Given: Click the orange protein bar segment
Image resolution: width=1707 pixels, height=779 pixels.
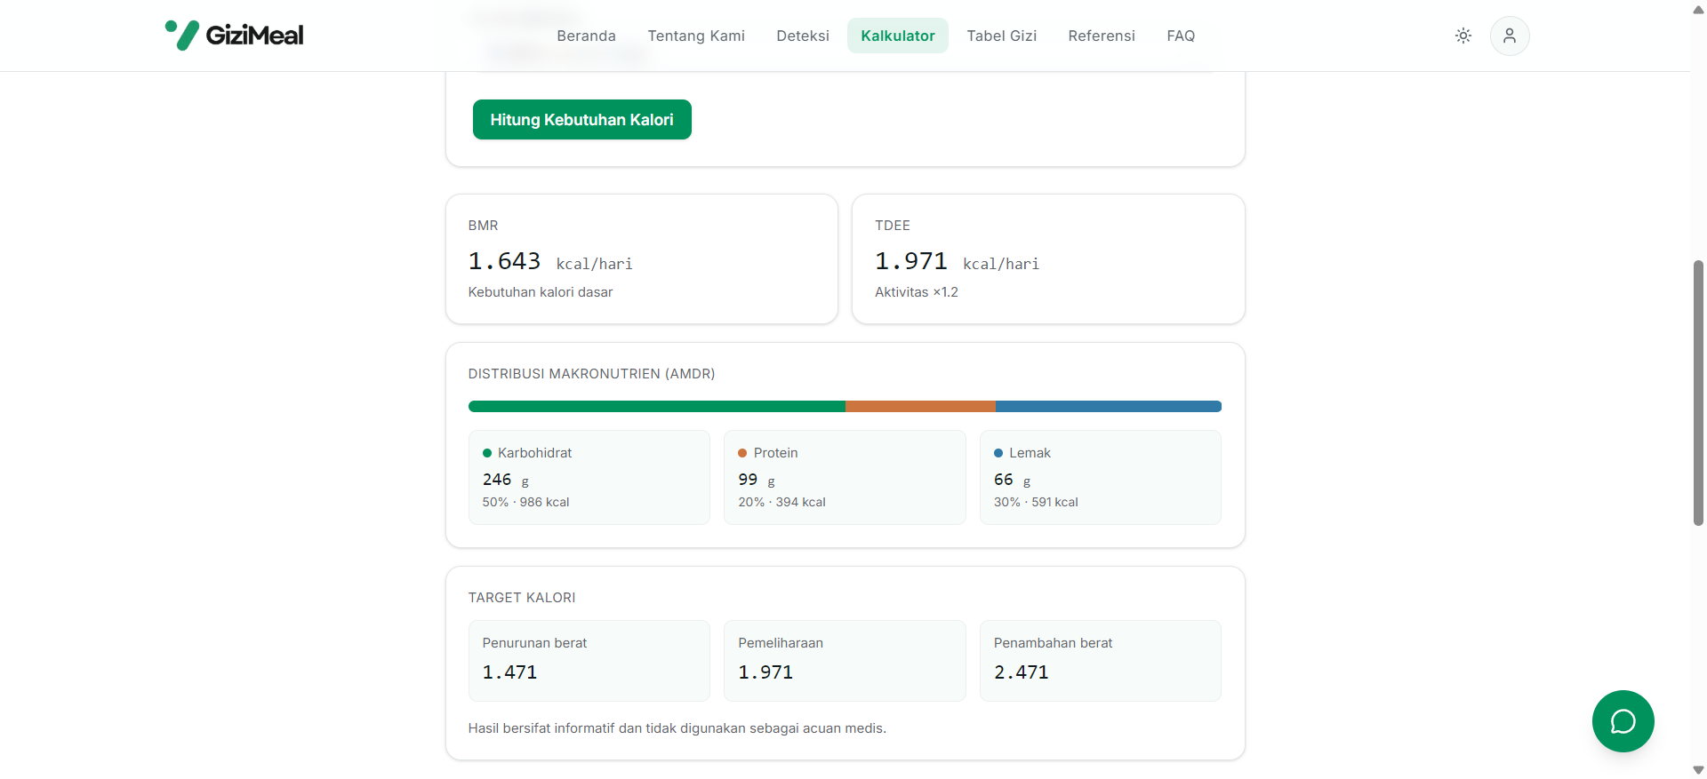Looking at the screenshot, I should pos(920,406).
